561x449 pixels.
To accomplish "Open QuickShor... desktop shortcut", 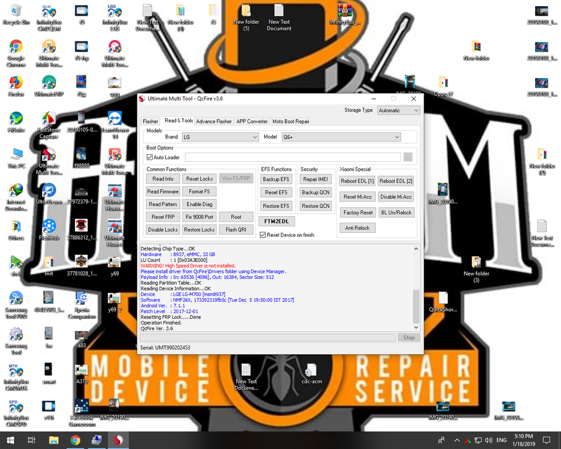I will (443, 302).
